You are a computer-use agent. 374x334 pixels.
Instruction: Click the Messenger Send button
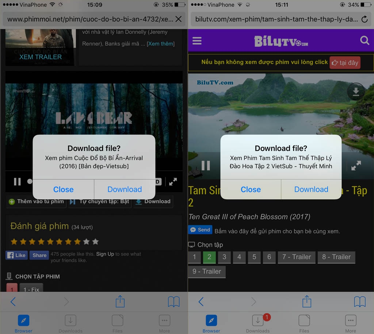coord(201,230)
